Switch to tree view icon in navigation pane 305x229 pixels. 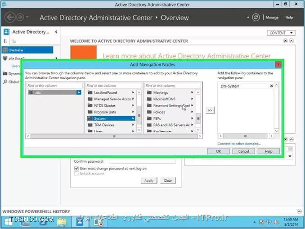[13, 41]
